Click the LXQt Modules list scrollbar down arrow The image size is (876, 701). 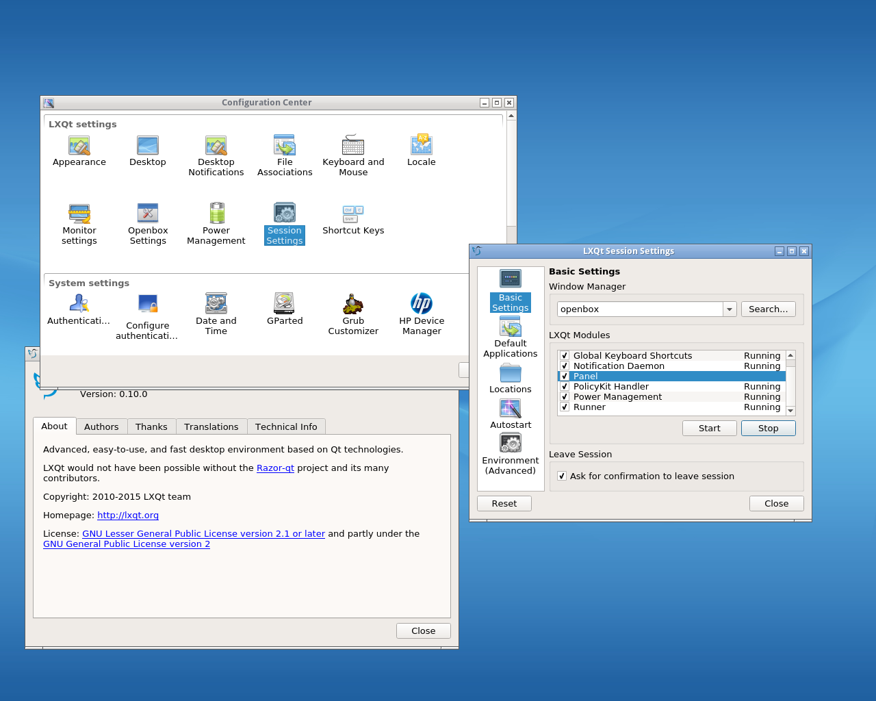[x=790, y=411]
